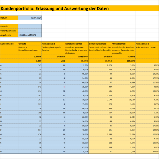Click Umsatzanteil value 13,09% in row Q
Viewport: 159px width, 159px height.
124,134
